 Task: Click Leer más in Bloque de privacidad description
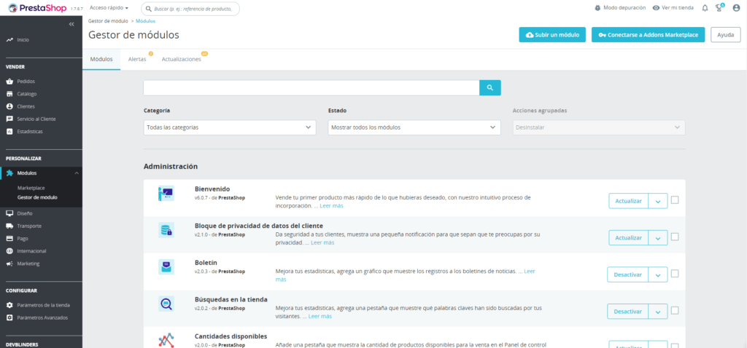tap(322, 242)
